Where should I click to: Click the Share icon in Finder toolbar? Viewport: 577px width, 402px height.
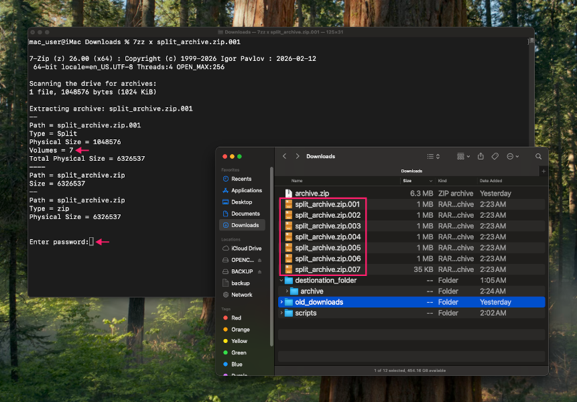coord(480,156)
